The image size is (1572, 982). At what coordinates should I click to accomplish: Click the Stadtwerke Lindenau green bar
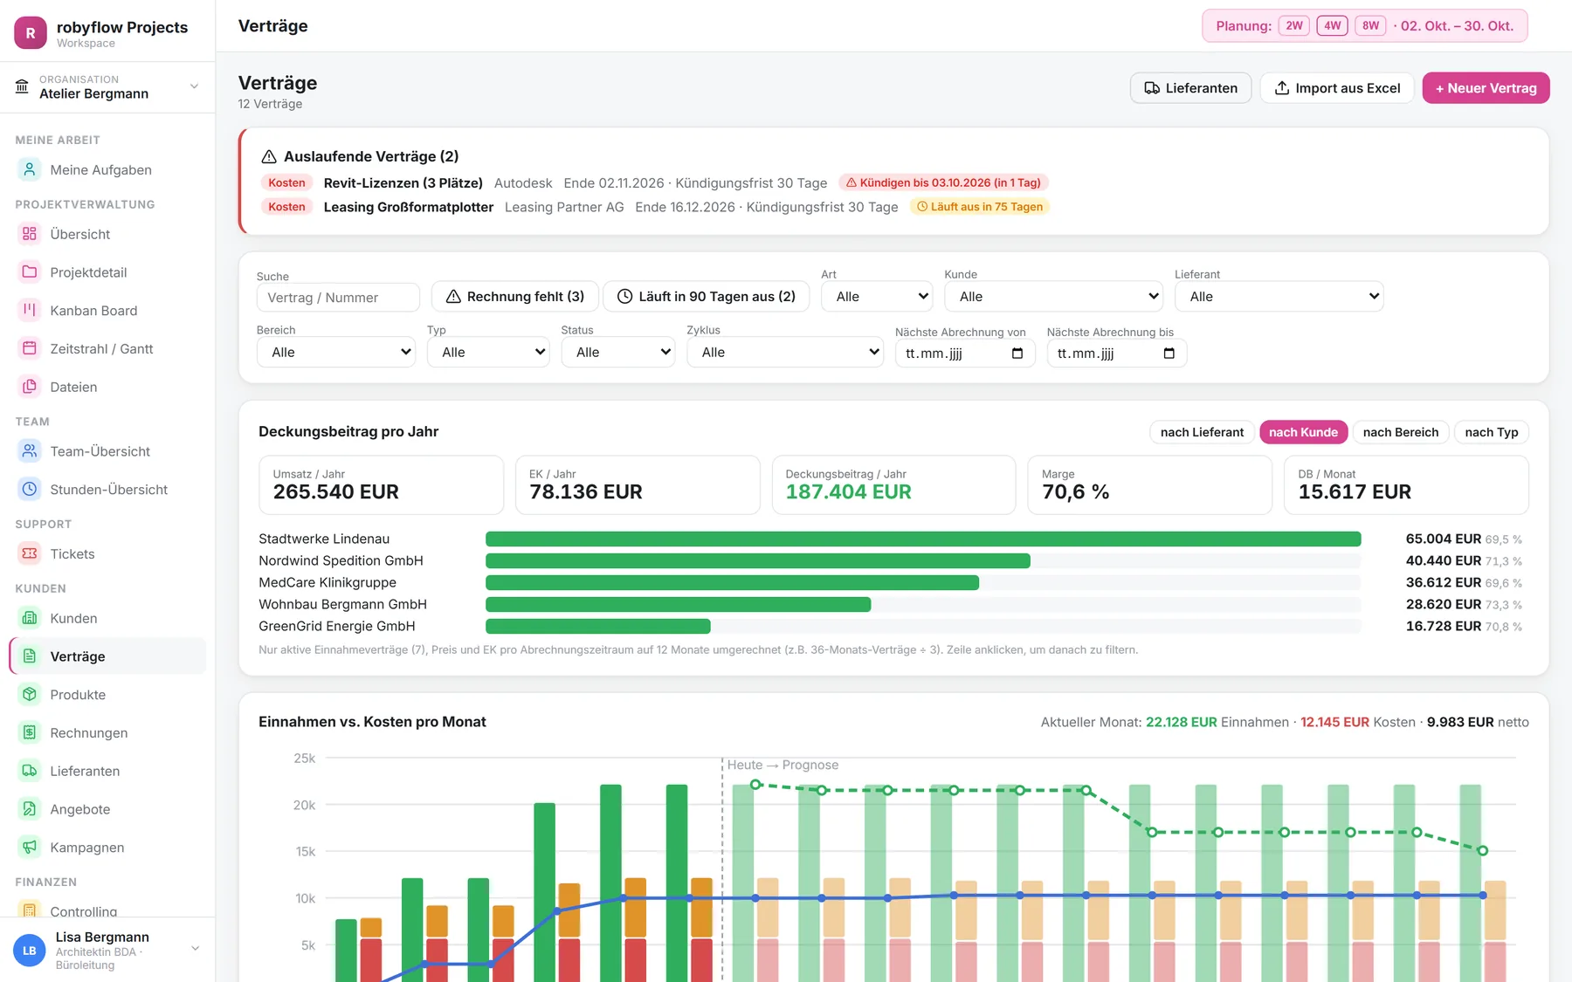point(923,539)
